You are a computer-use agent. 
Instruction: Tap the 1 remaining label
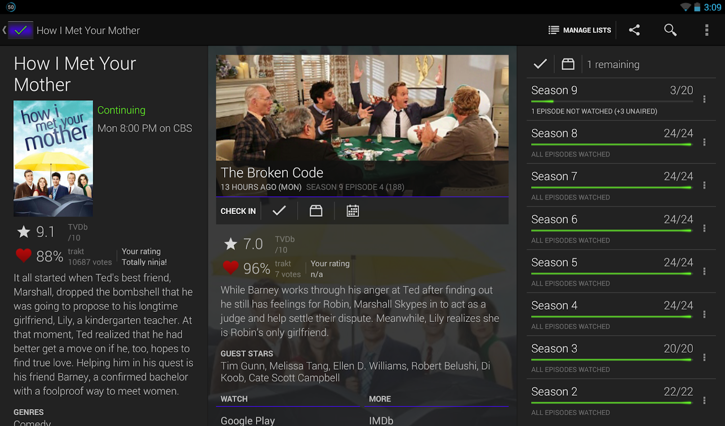click(613, 64)
